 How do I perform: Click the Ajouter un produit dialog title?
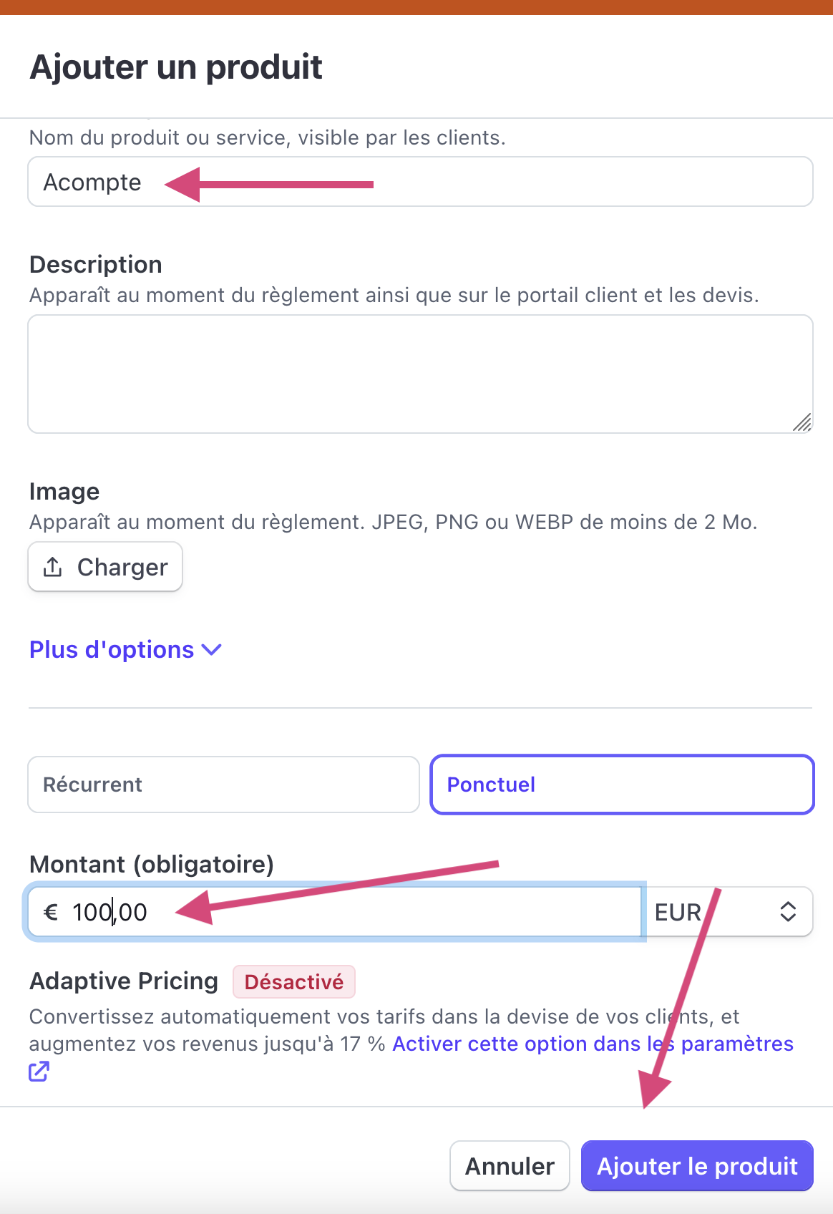tap(176, 67)
